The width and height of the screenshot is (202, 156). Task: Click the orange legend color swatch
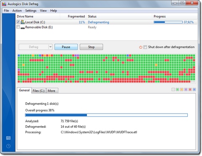[x=181, y=90]
